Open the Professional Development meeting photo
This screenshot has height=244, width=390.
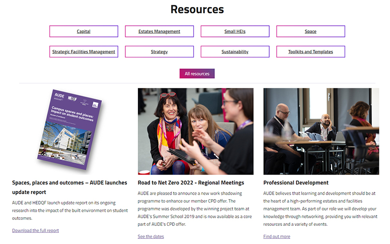tap(321, 131)
